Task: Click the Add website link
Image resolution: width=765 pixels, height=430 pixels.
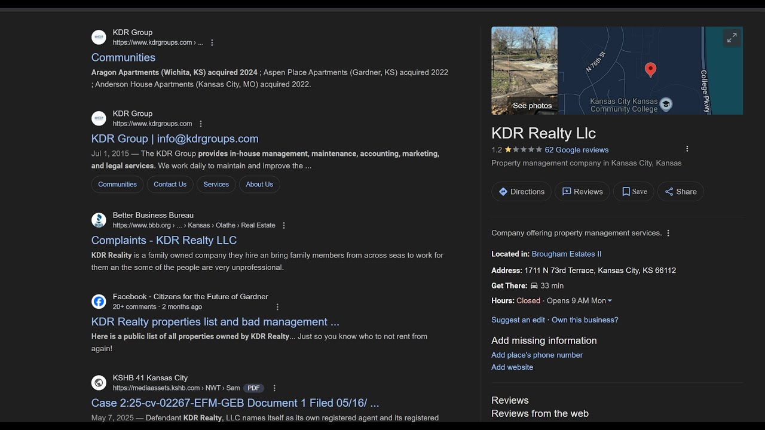Action: click(x=512, y=367)
